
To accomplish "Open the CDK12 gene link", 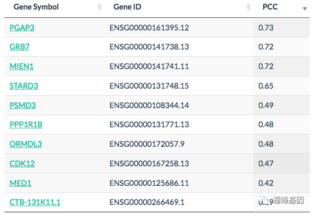I will 22,163.
